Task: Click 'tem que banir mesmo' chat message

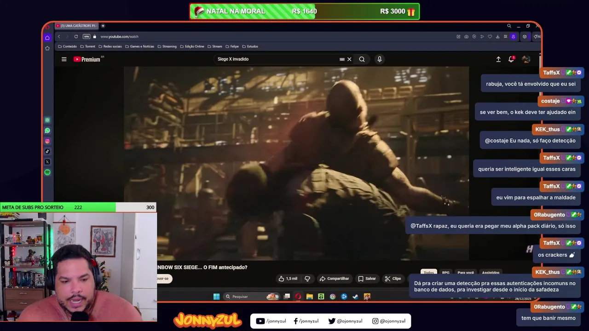Action: (x=548, y=318)
